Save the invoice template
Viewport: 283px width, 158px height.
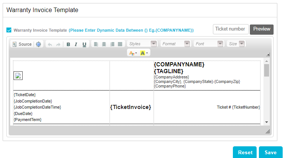pos(270,152)
